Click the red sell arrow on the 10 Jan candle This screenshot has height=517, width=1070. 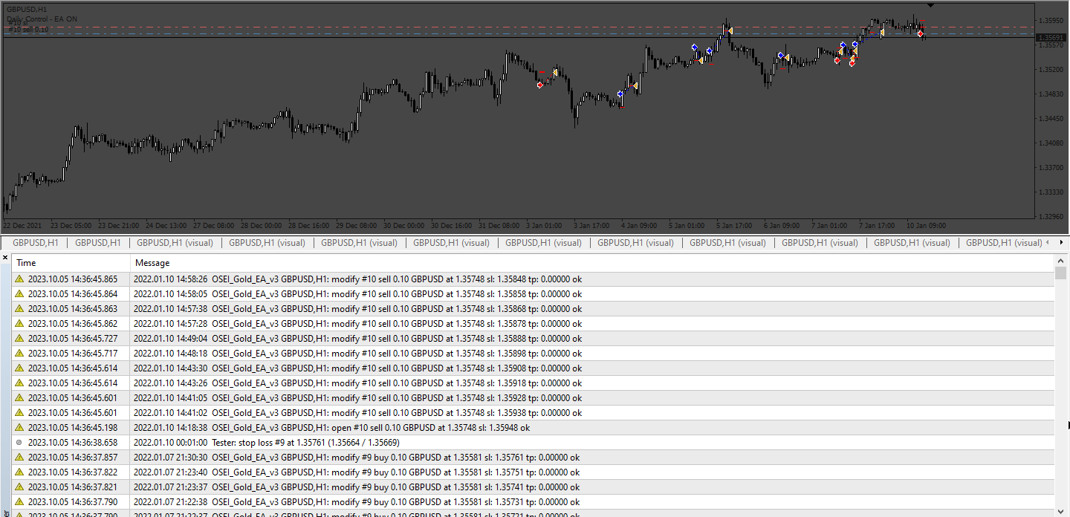pyautogui.click(x=921, y=33)
